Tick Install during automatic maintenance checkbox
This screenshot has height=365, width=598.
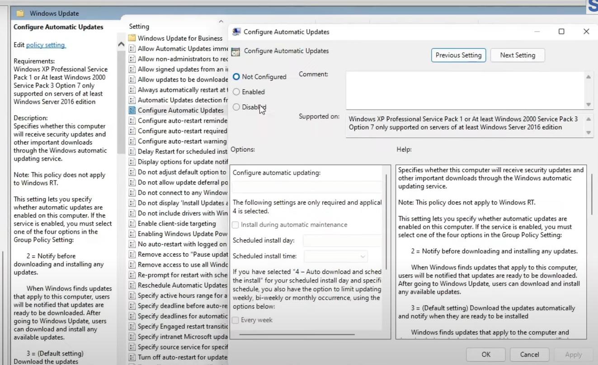click(235, 225)
